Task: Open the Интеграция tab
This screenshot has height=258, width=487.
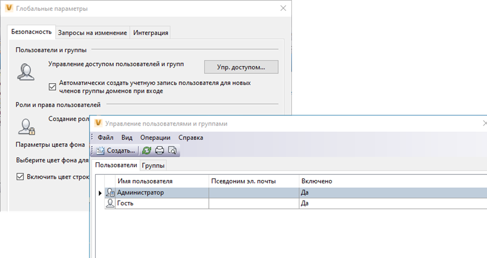Action: click(x=151, y=33)
